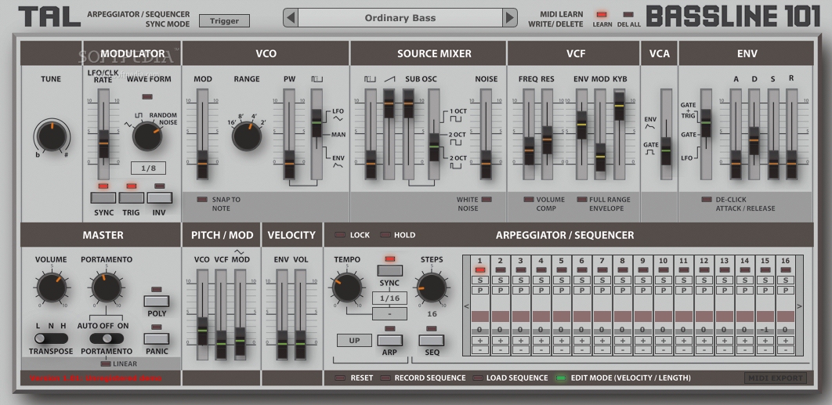The height and width of the screenshot is (405, 832).
Task: Click the S button under step 2
Action: pyautogui.click(x=501, y=280)
